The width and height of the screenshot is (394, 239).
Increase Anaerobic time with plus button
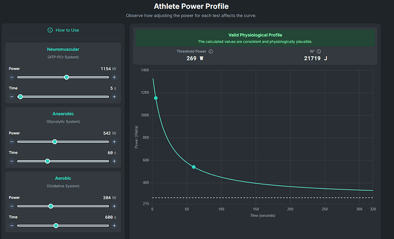114,161
